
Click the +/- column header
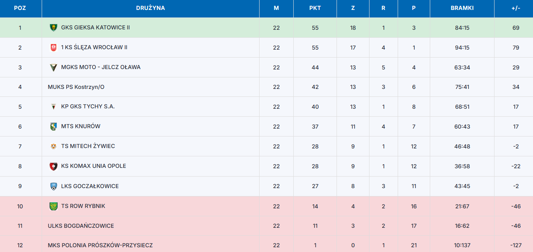pos(516,8)
